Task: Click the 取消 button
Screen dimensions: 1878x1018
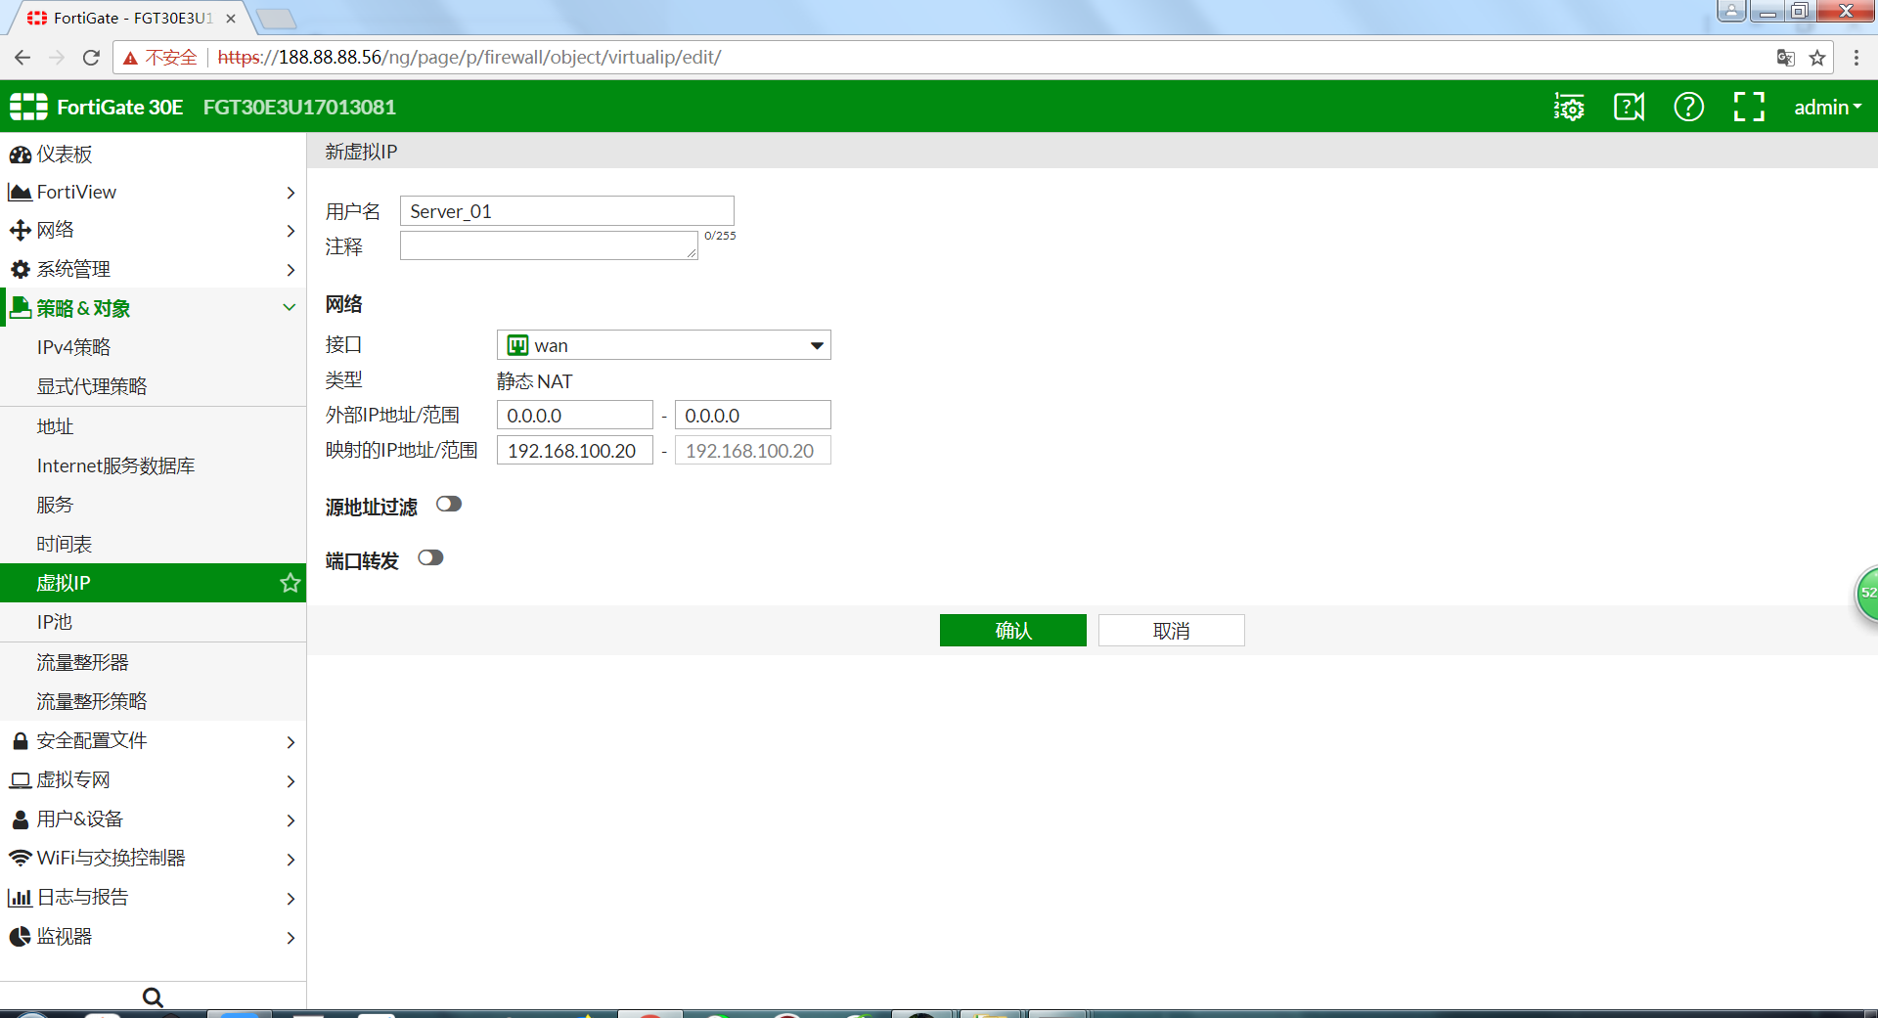Action: tap(1171, 631)
